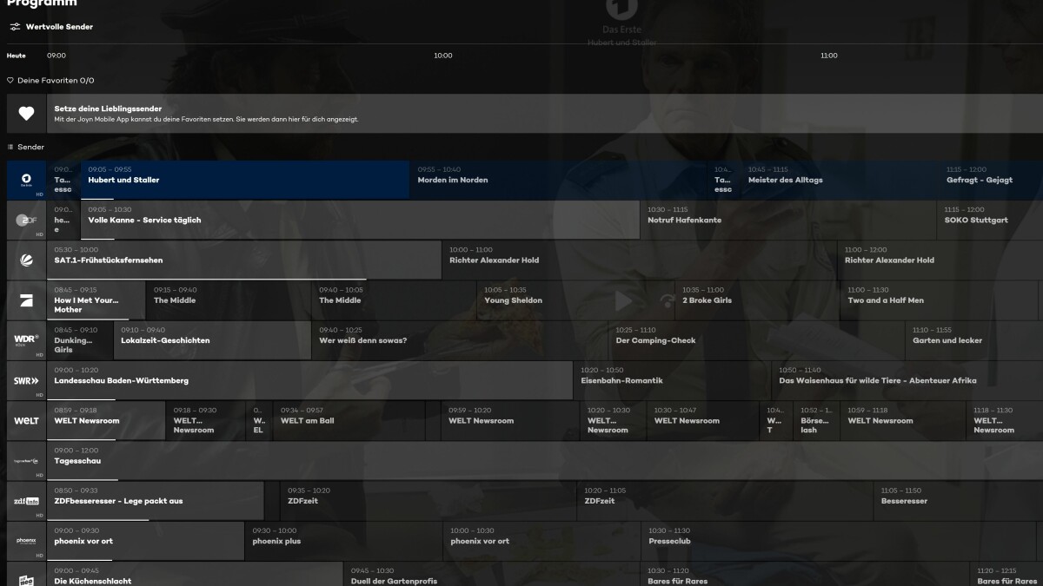Click the Heute day label
This screenshot has height=586, width=1043.
(x=17, y=56)
